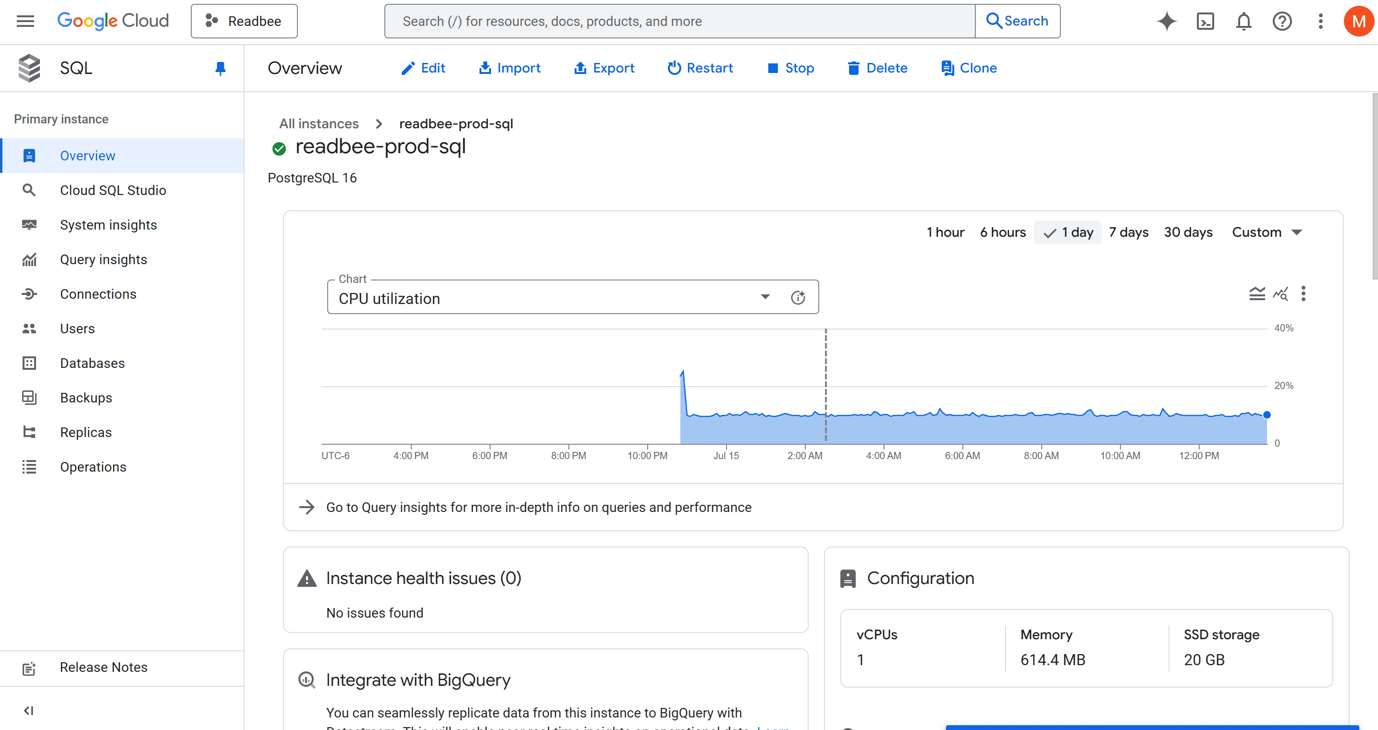The image size is (1378, 730).
Task: Select the 7 days time range
Action: pos(1129,232)
